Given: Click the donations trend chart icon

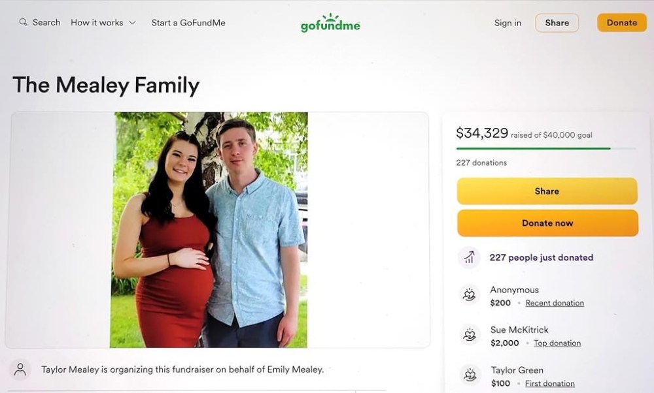Looking at the screenshot, I should tap(469, 257).
